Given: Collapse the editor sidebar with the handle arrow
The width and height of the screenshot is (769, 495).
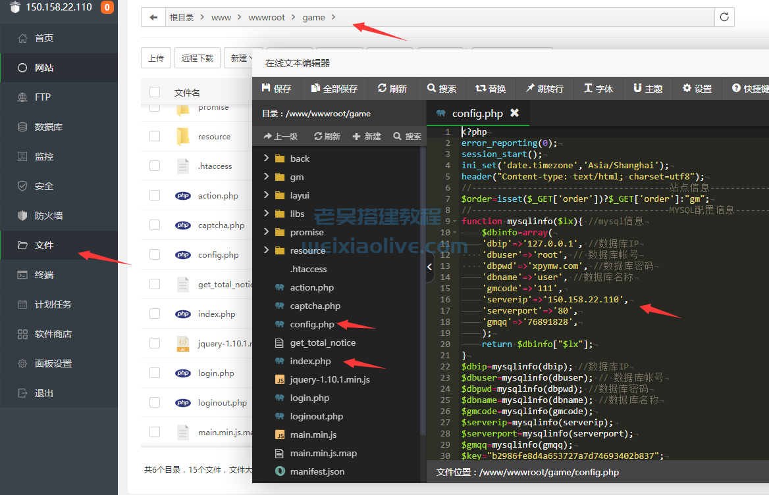Looking at the screenshot, I should click(430, 266).
